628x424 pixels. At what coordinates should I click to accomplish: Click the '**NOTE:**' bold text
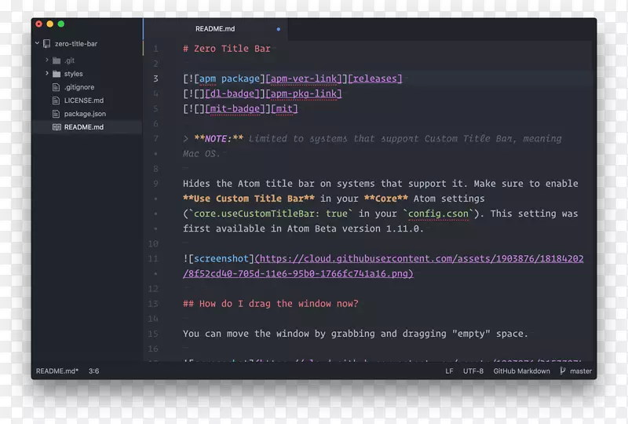click(x=219, y=139)
